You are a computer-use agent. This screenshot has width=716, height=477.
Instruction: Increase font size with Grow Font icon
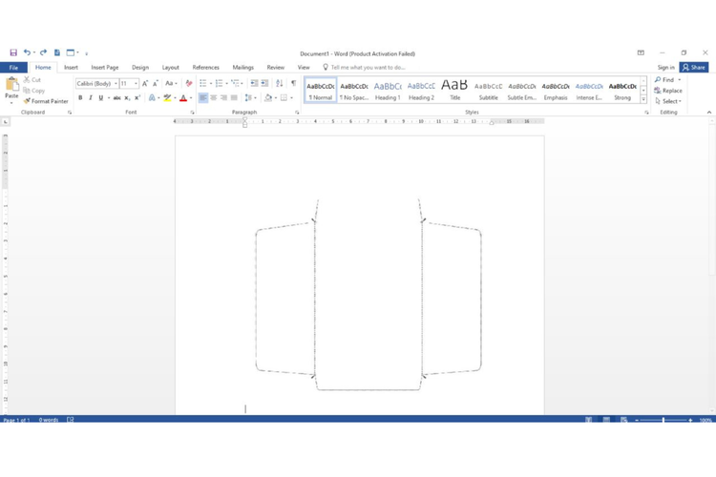coord(145,84)
